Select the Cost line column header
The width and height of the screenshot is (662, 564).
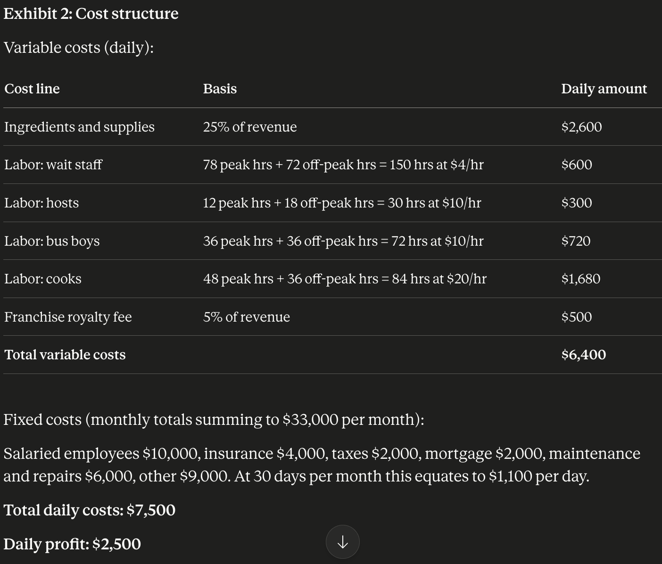point(32,89)
